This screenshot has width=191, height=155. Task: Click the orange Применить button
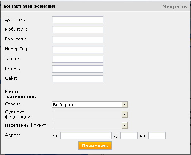click(95, 146)
